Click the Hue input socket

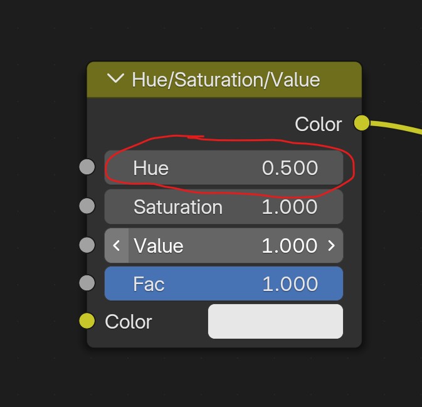tap(87, 167)
